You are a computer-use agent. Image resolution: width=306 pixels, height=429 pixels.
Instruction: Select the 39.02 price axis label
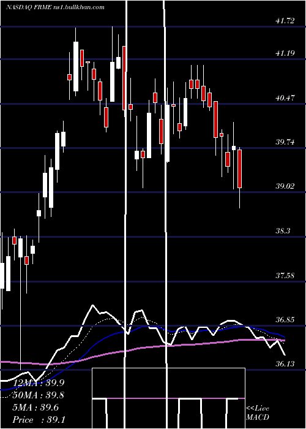(285, 186)
